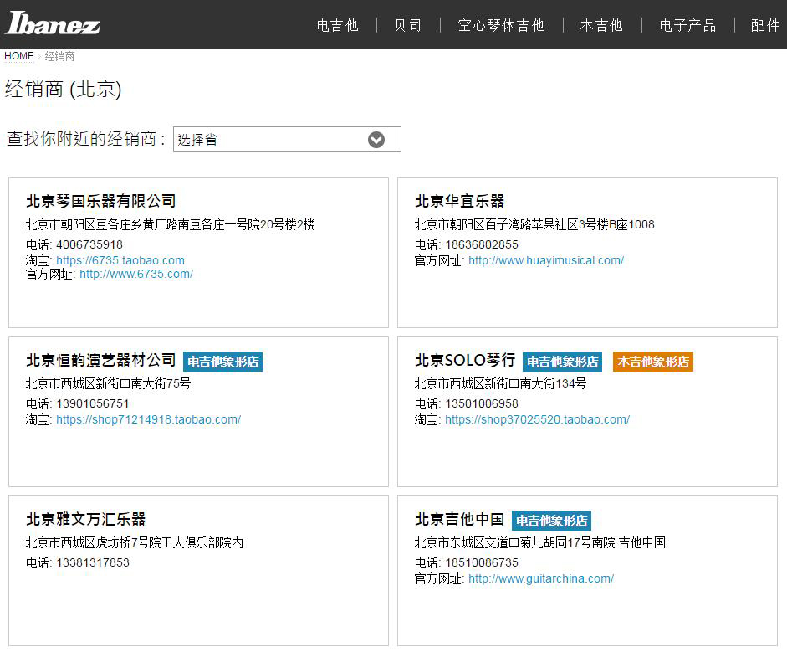Open taobao link https://6735.taobao.com
The height and width of the screenshot is (652, 787).
click(120, 260)
